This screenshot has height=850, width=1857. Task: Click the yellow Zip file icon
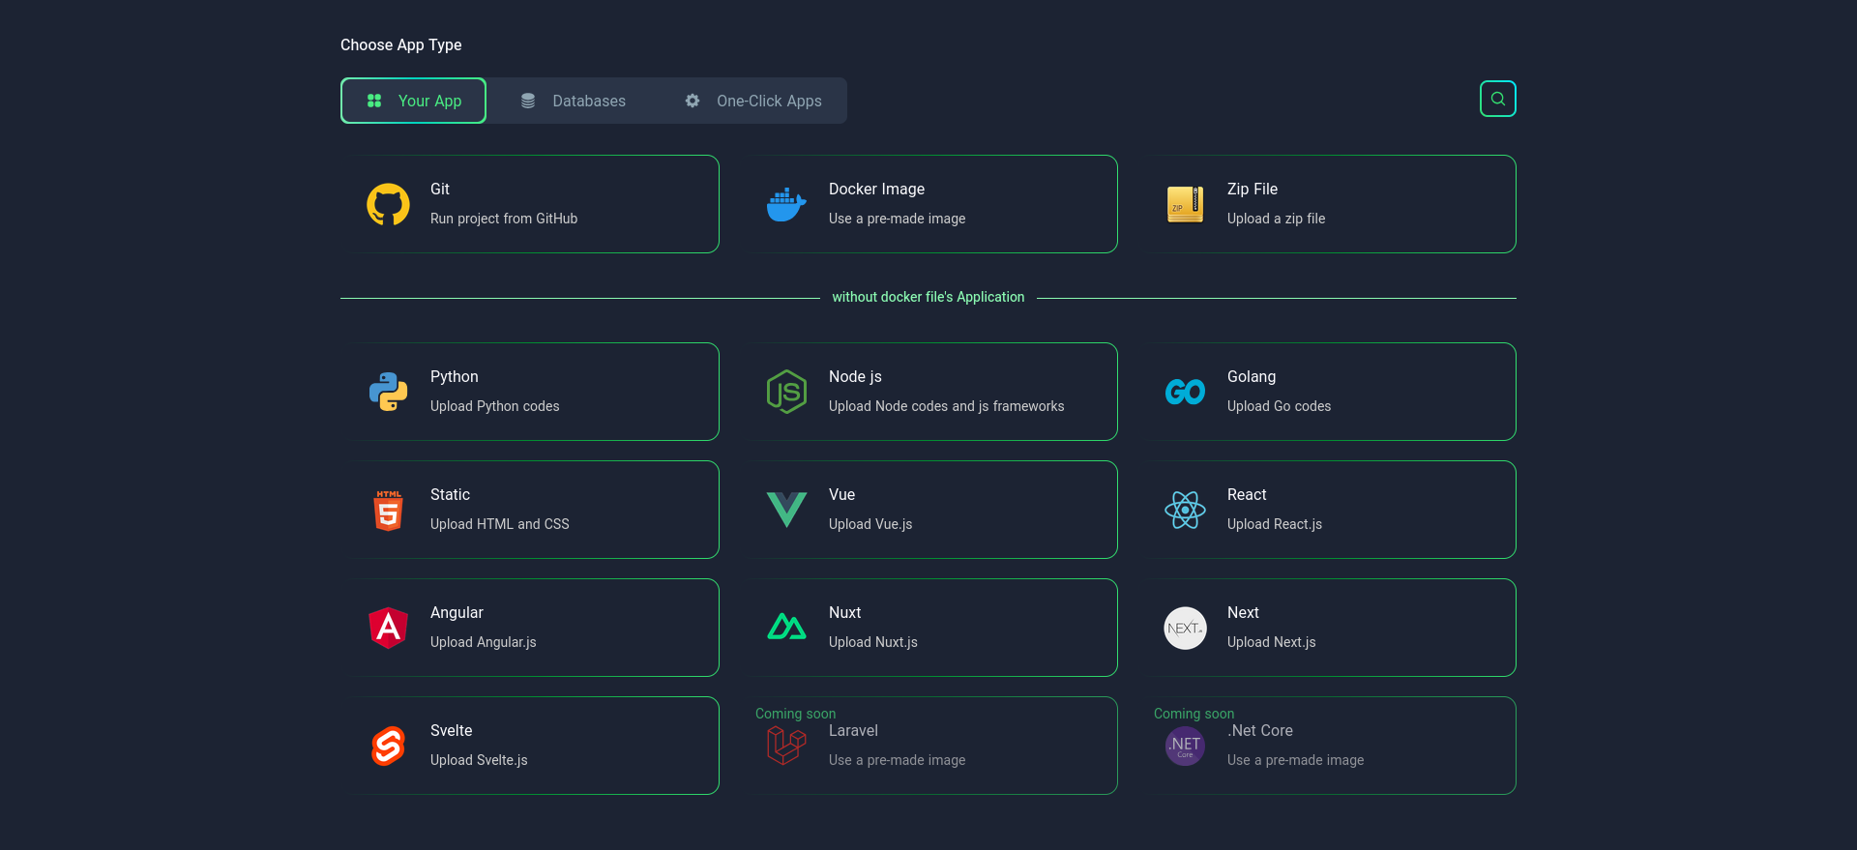click(x=1185, y=204)
